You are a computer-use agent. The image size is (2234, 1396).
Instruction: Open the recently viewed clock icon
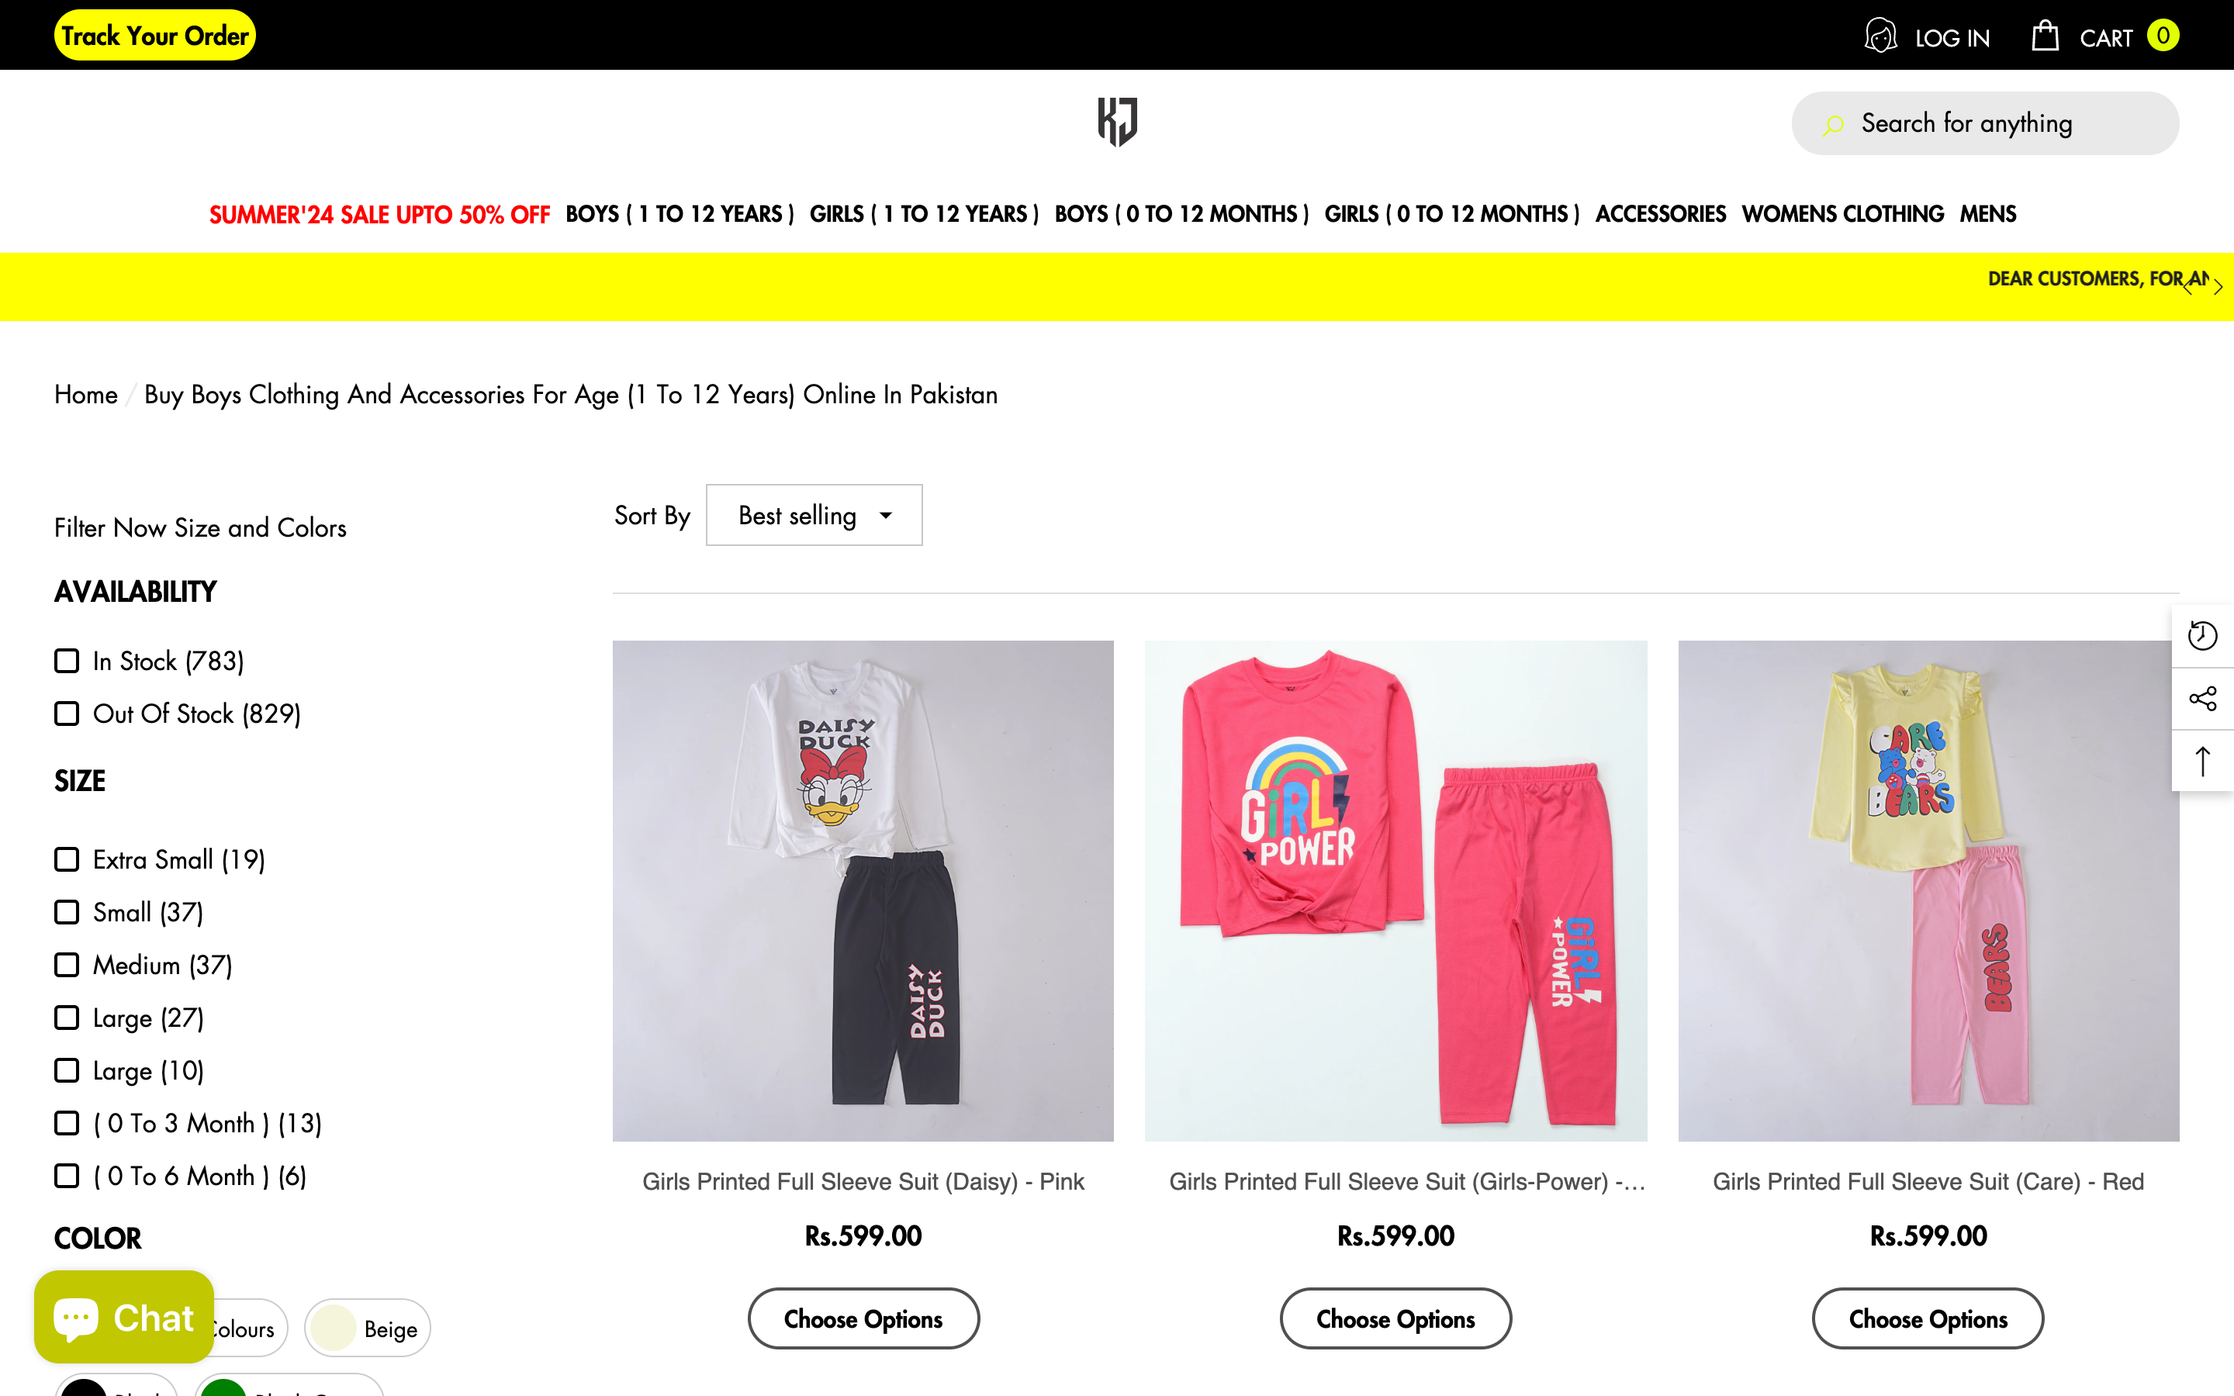point(2203,635)
